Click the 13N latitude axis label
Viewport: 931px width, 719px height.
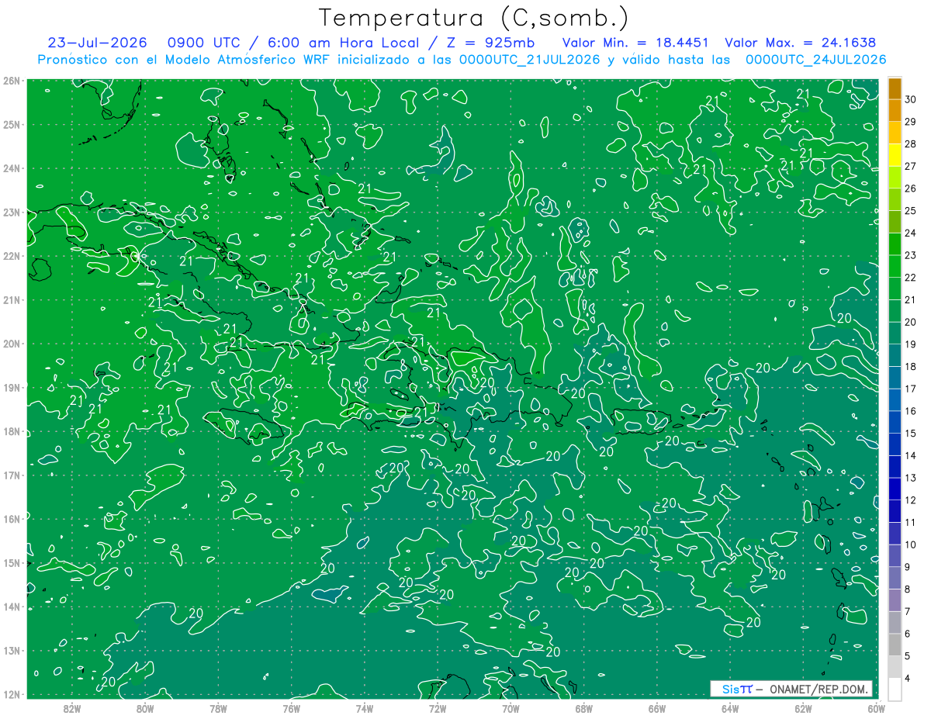point(12,650)
